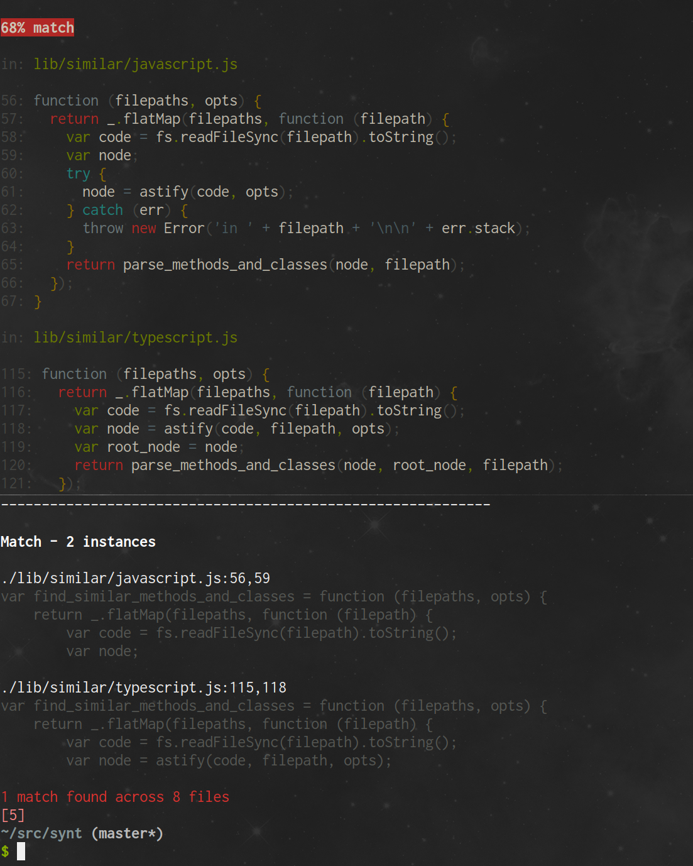Click the path 'lib/similar/javascript.js' after 'in:'
The height and width of the screenshot is (866, 693).
(x=135, y=64)
